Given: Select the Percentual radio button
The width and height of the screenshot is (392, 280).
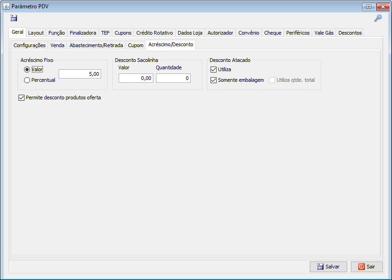Looking at the screenshot, I should click(x=27, y=80).
